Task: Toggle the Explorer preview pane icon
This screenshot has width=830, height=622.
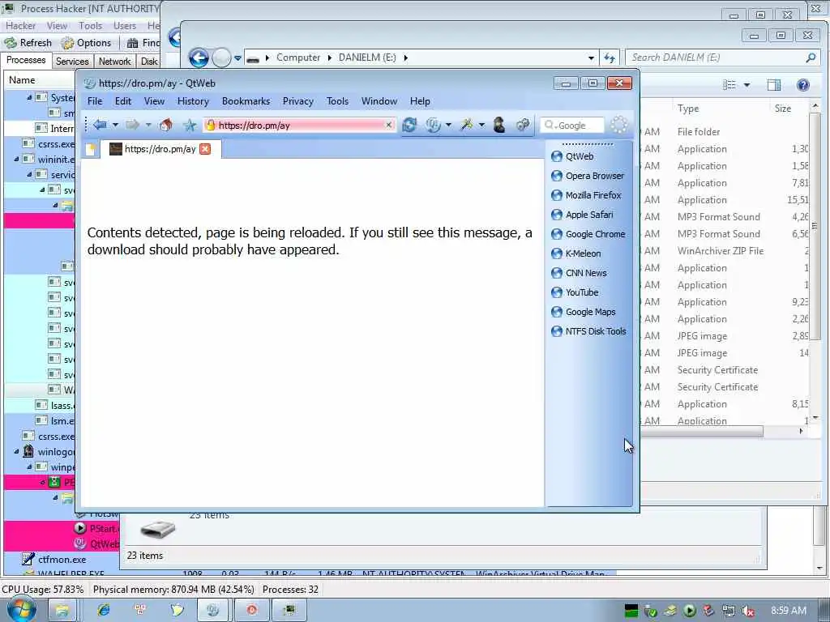Action: coord(774,85)
